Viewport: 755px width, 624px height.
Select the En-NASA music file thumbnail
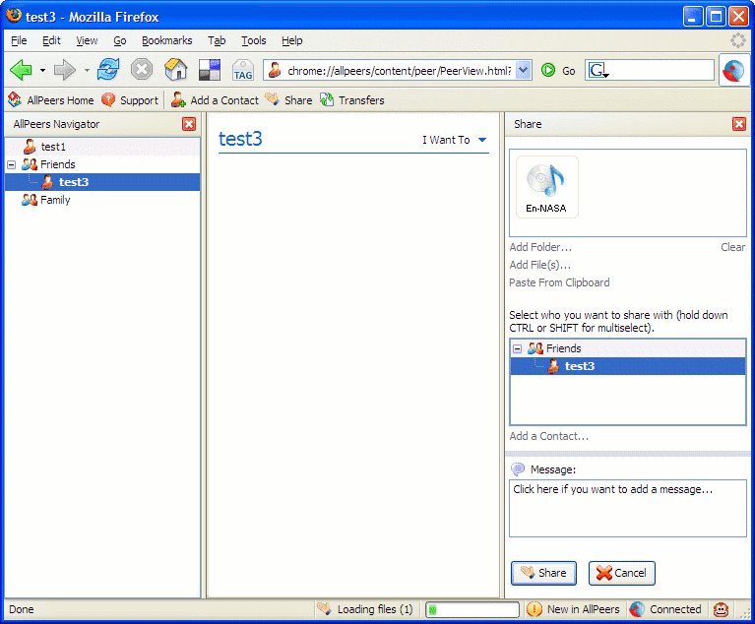click(546, 187)
